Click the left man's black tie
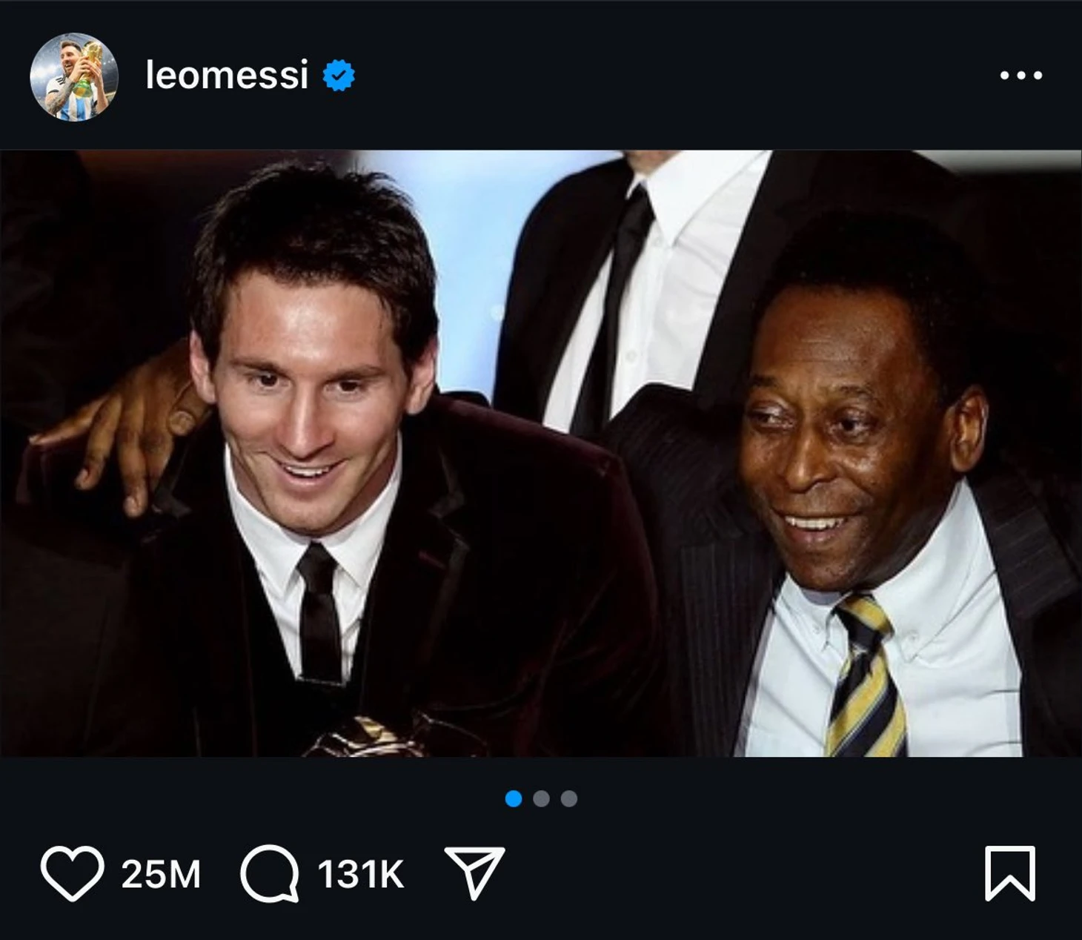The width and height of the screenshot is (1082, 940). (x=320, y=615)
